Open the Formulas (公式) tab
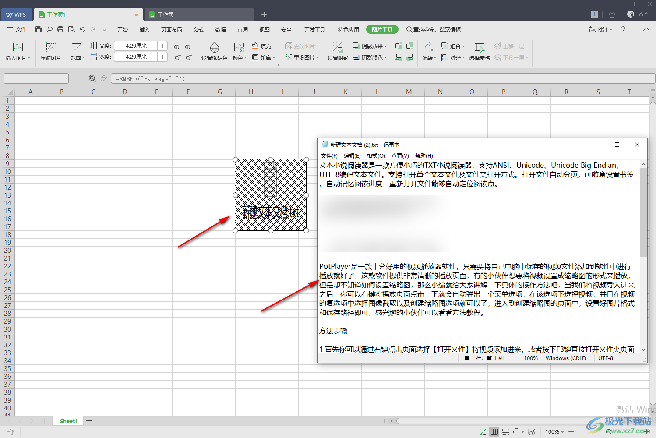The image size is (656, 438). tap(199, 29)
